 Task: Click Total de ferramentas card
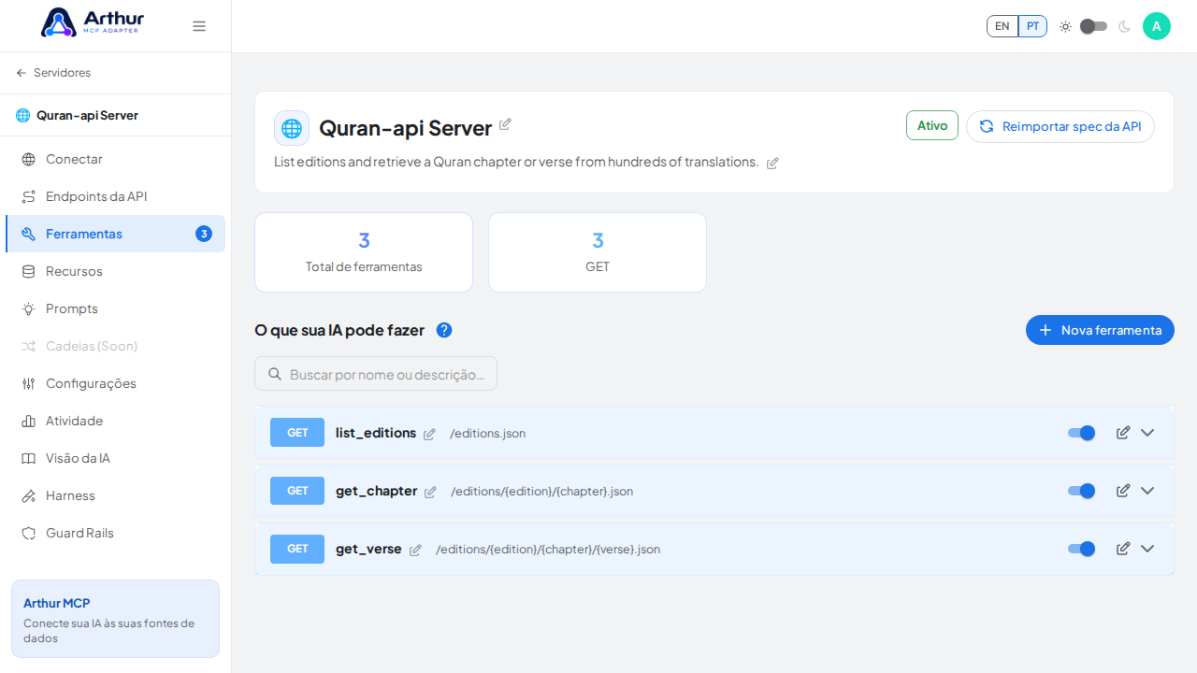pyautogui.click(x=364, y=252)
